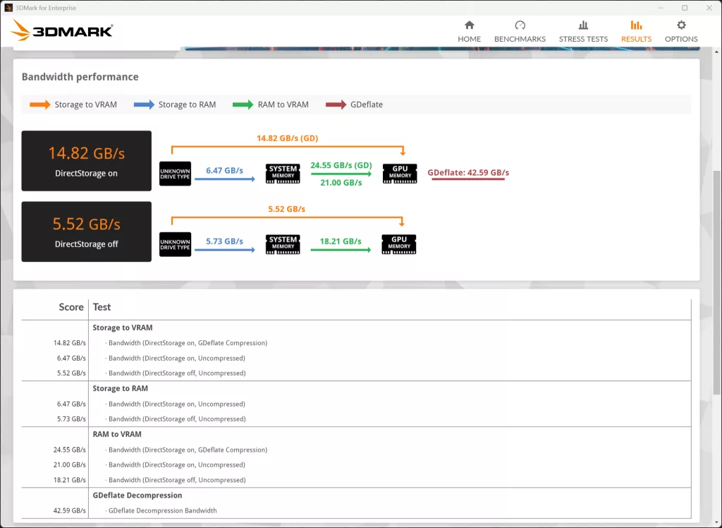This screenshot has height=528, width=722.
Task: Click the orange Storage to VRAM legend arrow
Action: (40, 104)
